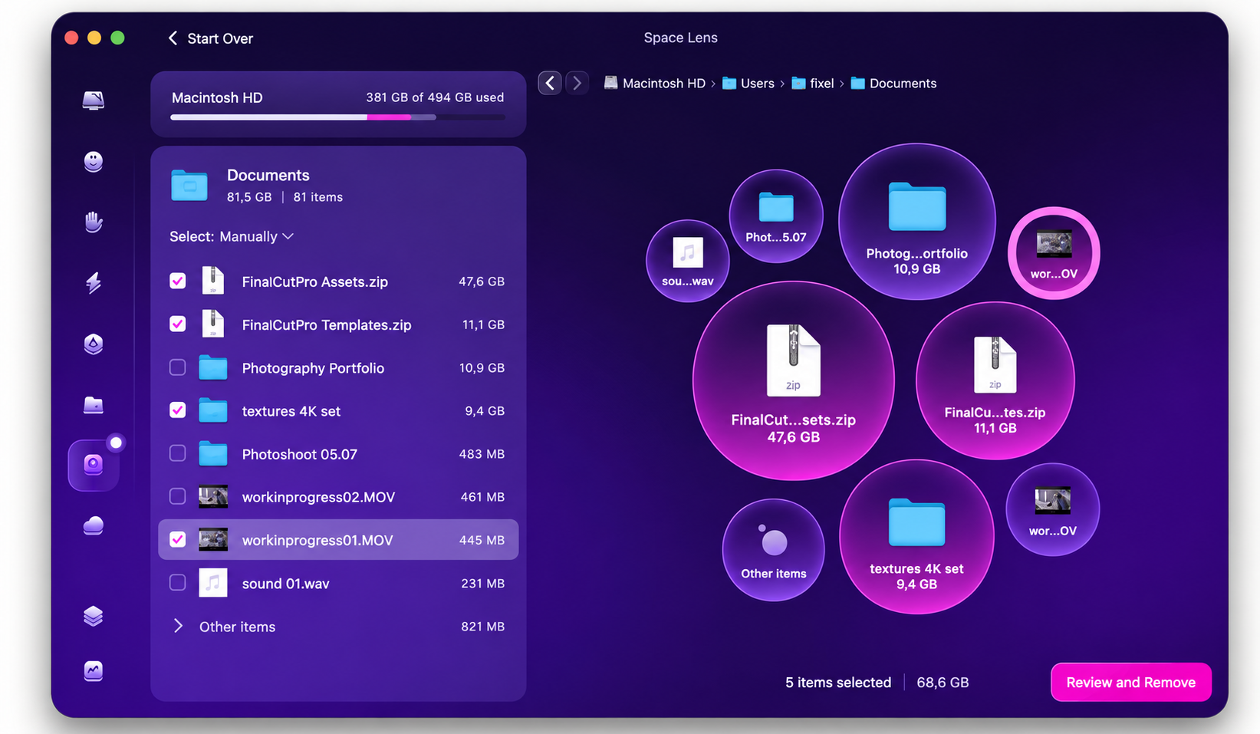Select the workinprogress02.MOV file name
The height and width of the screenshot is (734, 1260).
tap(318, 497)
